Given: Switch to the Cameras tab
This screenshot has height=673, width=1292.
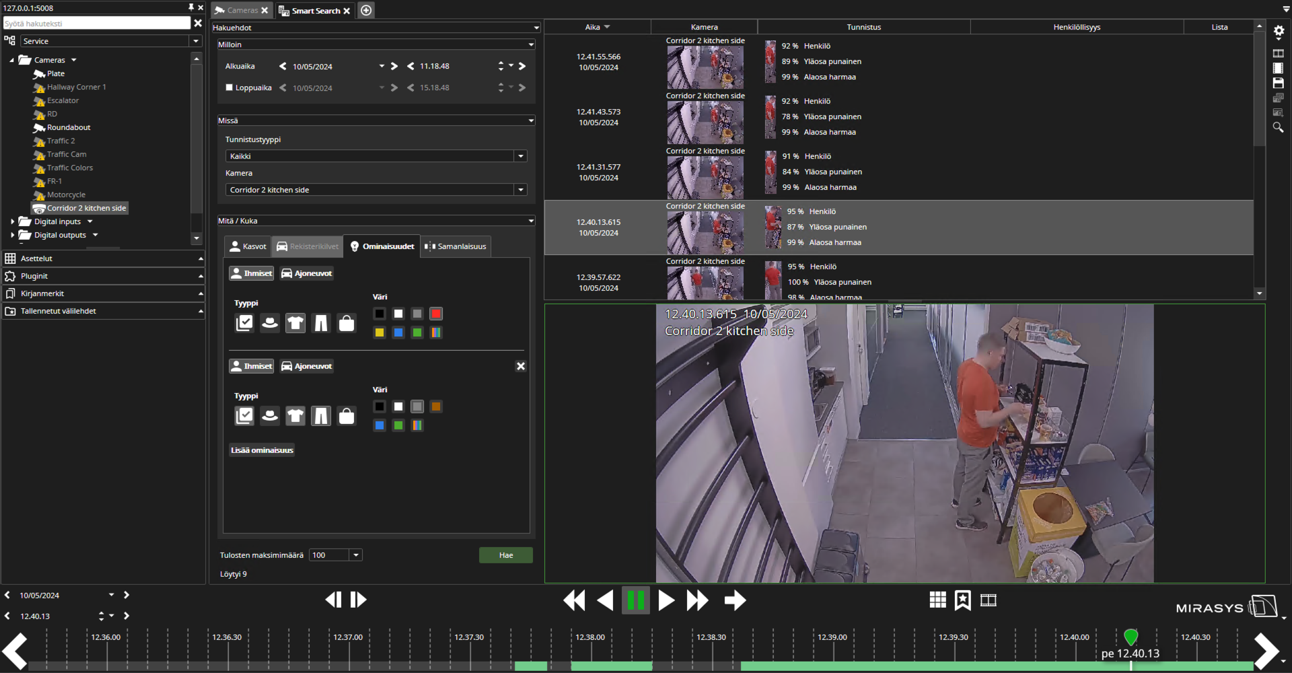Looking at the screenshot, I should 242,10.
